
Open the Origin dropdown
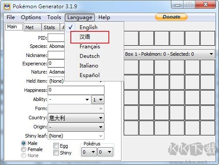coord(76,127)
